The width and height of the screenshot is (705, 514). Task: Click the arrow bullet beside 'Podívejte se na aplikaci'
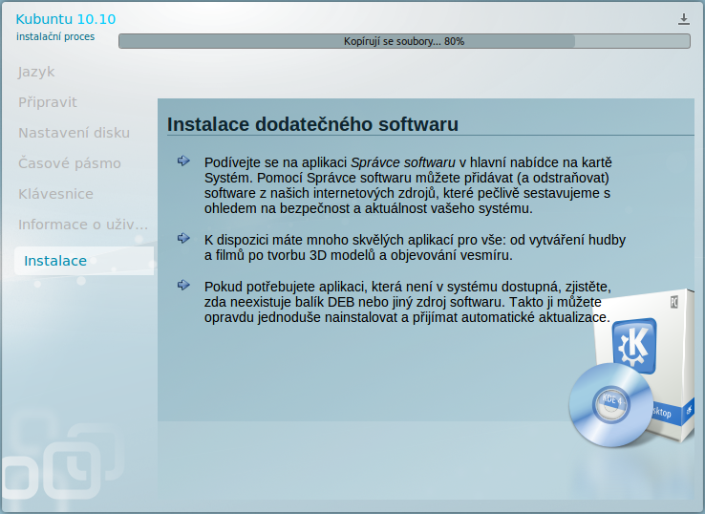(x=183, y=161)
